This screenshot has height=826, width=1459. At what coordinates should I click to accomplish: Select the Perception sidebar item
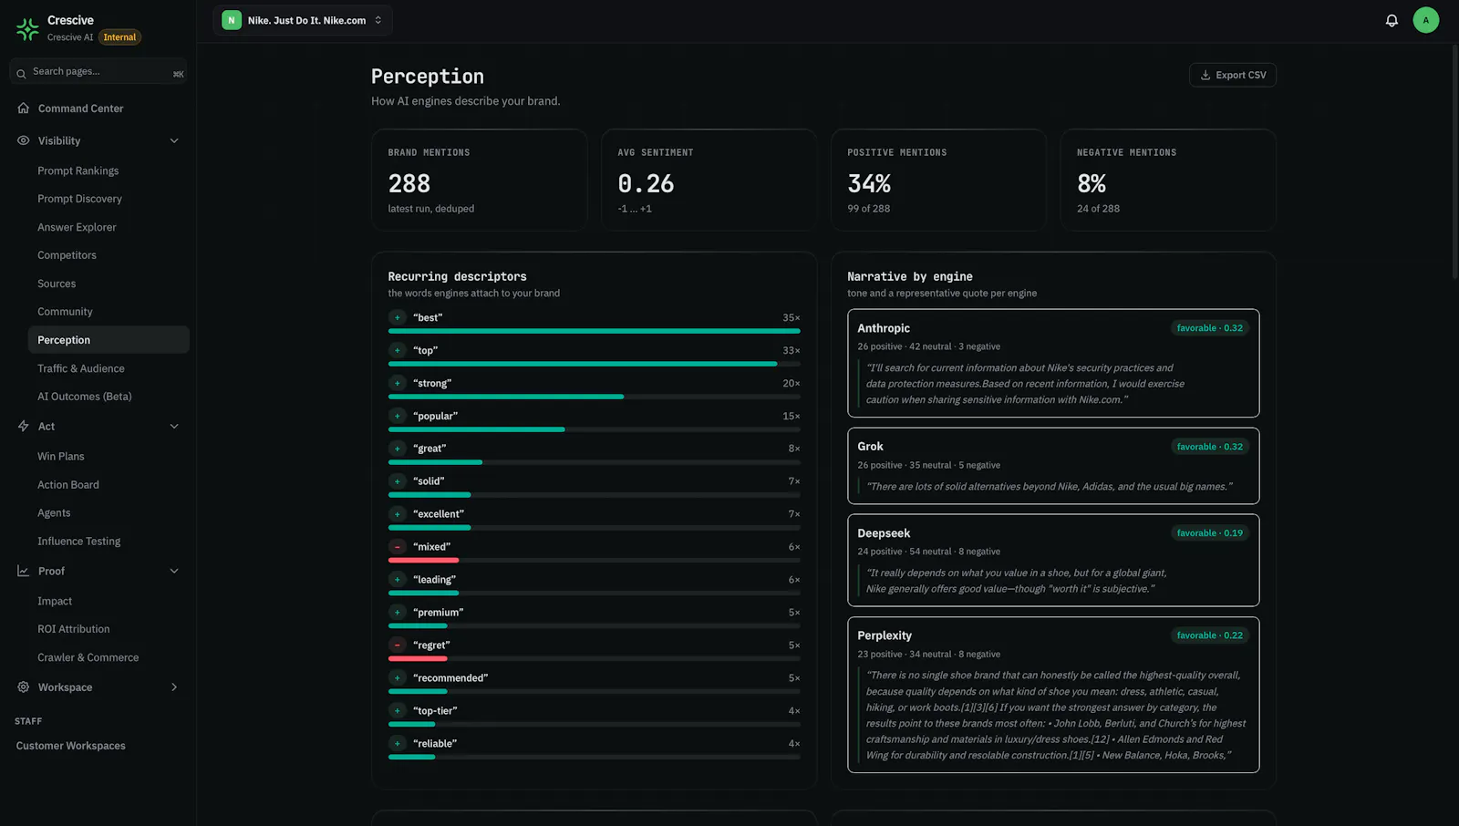pos(109,340)
